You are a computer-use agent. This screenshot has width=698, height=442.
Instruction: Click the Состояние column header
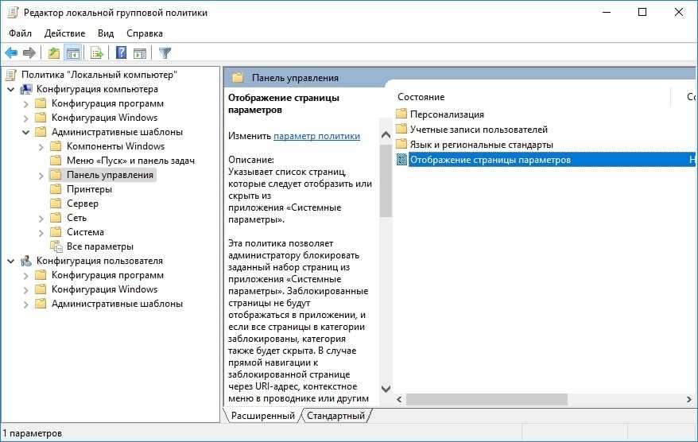(x=421, y=97)
